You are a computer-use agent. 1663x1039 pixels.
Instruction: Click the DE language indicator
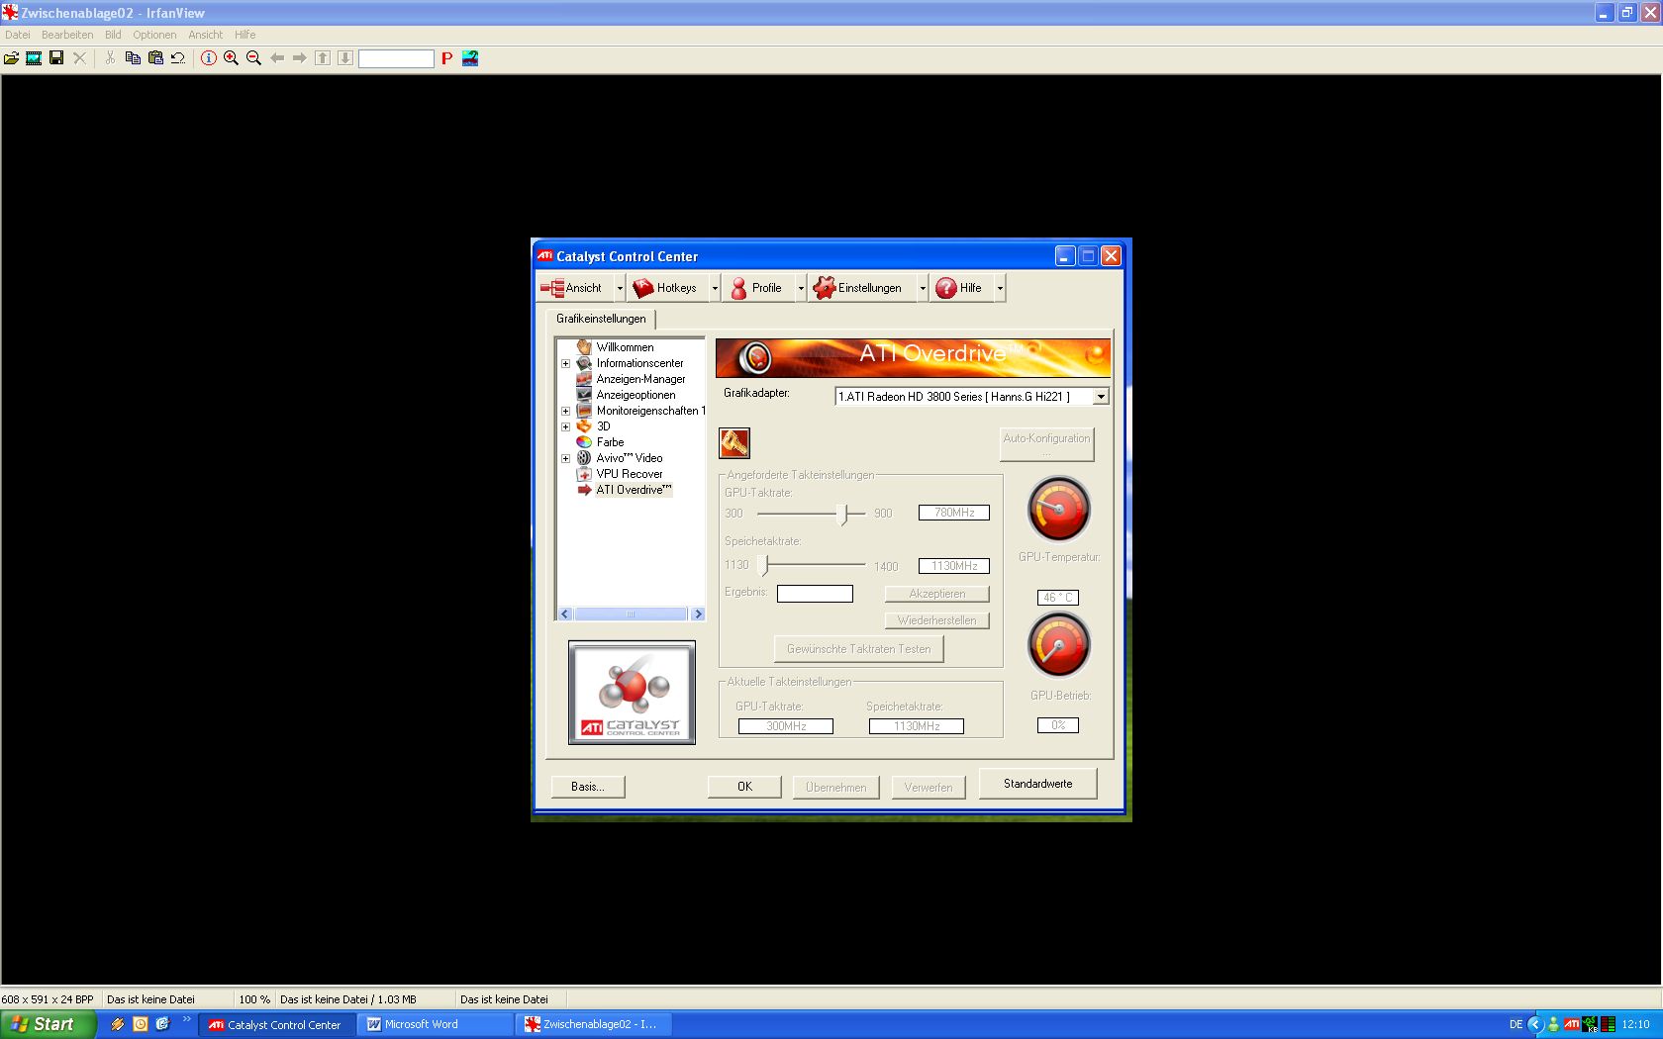pos(1516,1025)
